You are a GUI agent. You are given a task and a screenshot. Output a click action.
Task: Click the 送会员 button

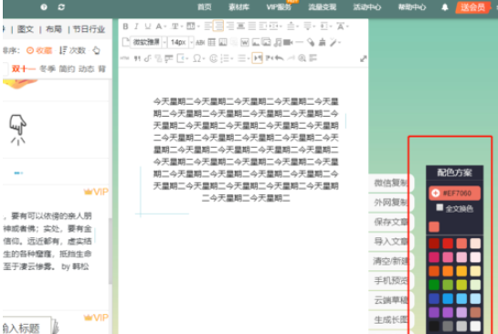pyautogui.click(x=472, y=7)
